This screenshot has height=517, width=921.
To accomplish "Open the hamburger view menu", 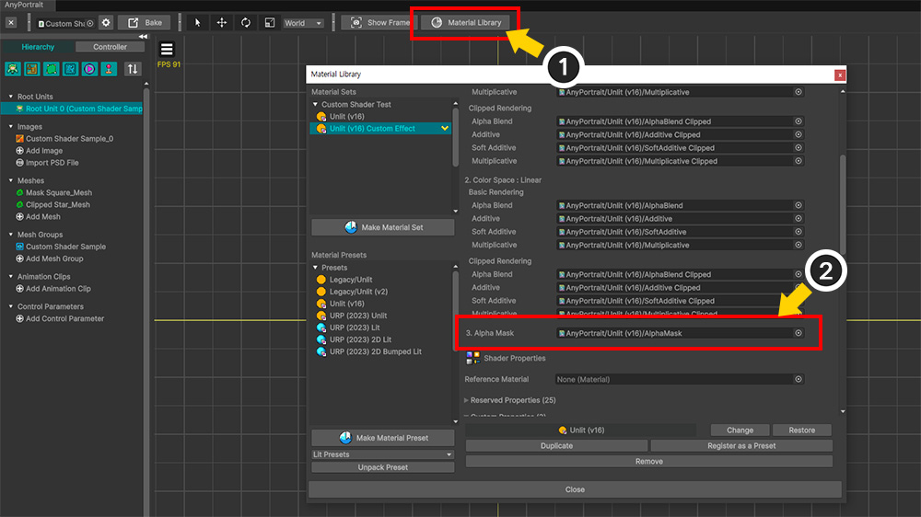I will click(x=167, y=50).
